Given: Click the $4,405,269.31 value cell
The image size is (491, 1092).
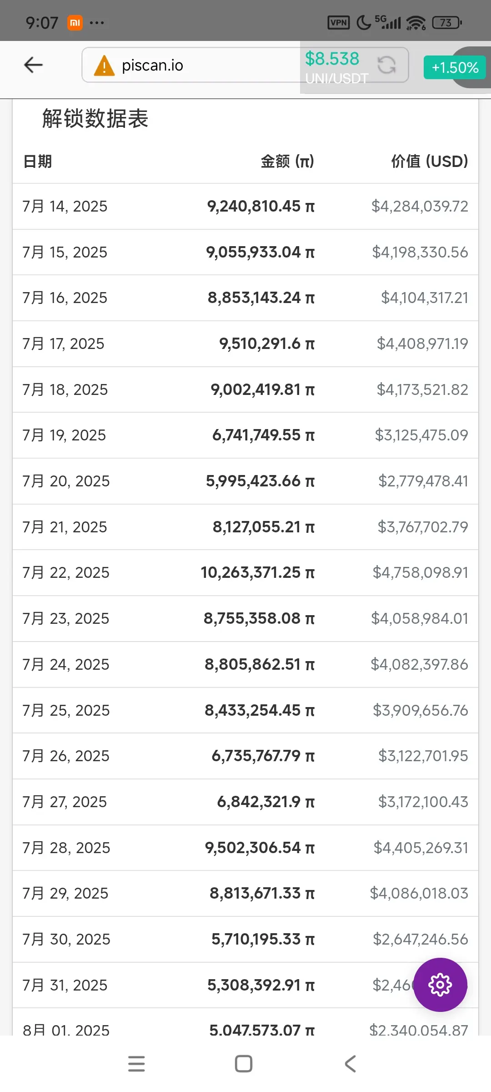Looking at the screenshot, I should click(421, 848).
